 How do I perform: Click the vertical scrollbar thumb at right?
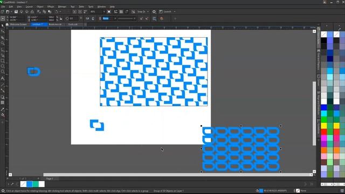click(x=314, y=113)
